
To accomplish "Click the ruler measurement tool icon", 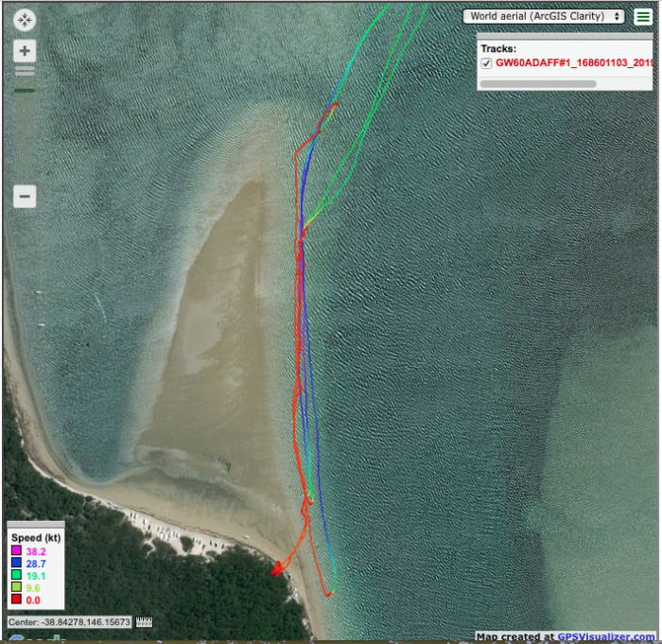I will tap(145, 622).
